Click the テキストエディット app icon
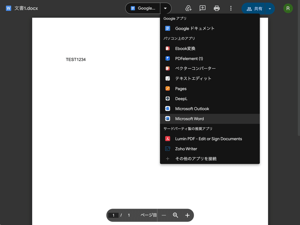Screen dimensions: 300x225 pyautogui.click(x=168, y=78)
